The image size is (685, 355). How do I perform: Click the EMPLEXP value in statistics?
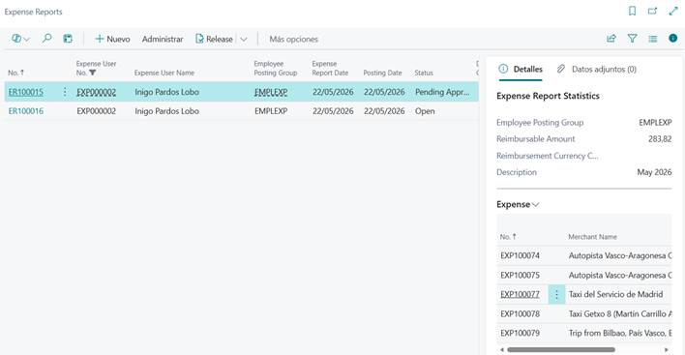coord(655,122)
